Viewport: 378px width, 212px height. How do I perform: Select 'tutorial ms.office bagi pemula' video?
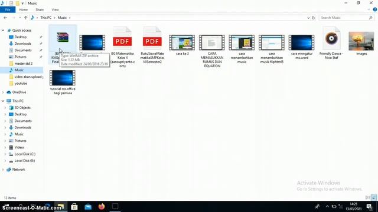coord(63,78)
